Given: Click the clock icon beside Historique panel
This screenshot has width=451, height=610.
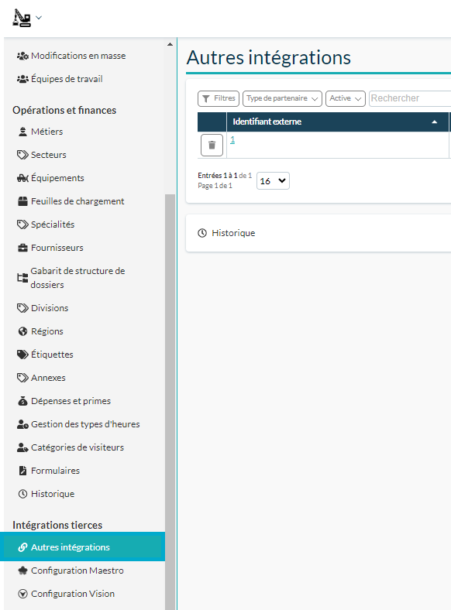Looking at the screenshot, I should [202, 233].
